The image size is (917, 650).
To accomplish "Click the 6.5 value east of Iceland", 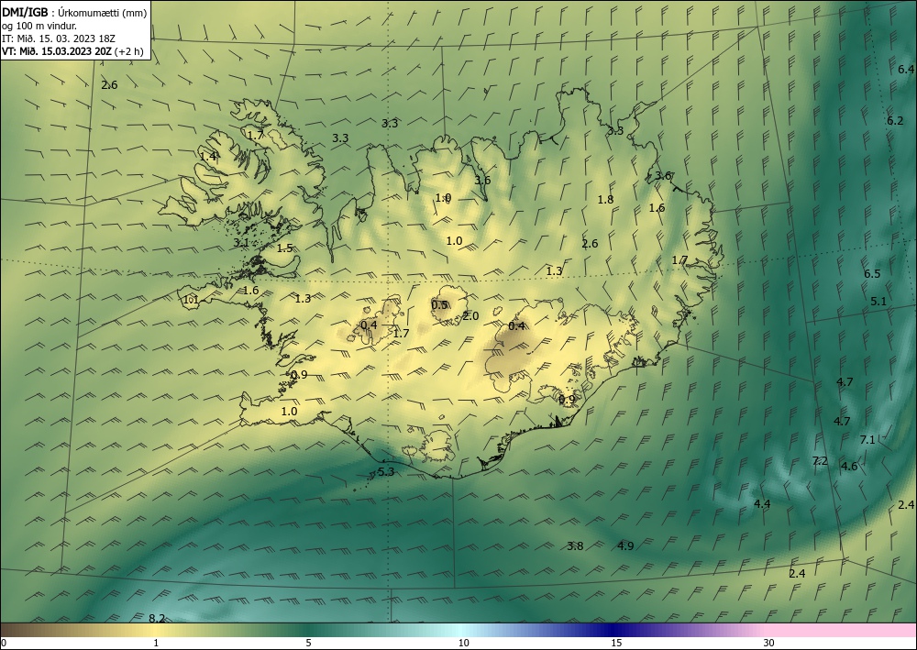I will [872, 273].
